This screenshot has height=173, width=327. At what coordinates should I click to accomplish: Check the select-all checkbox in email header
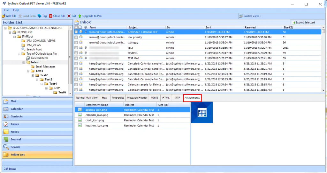point(76,27)
